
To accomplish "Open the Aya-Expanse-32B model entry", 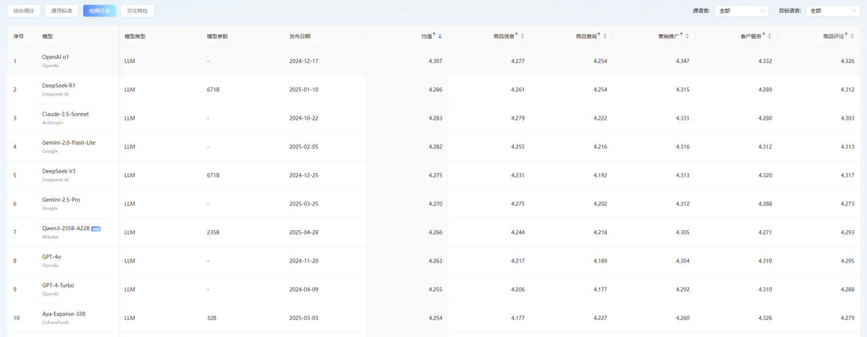I will pyautogui.click(x=64, y=314).
